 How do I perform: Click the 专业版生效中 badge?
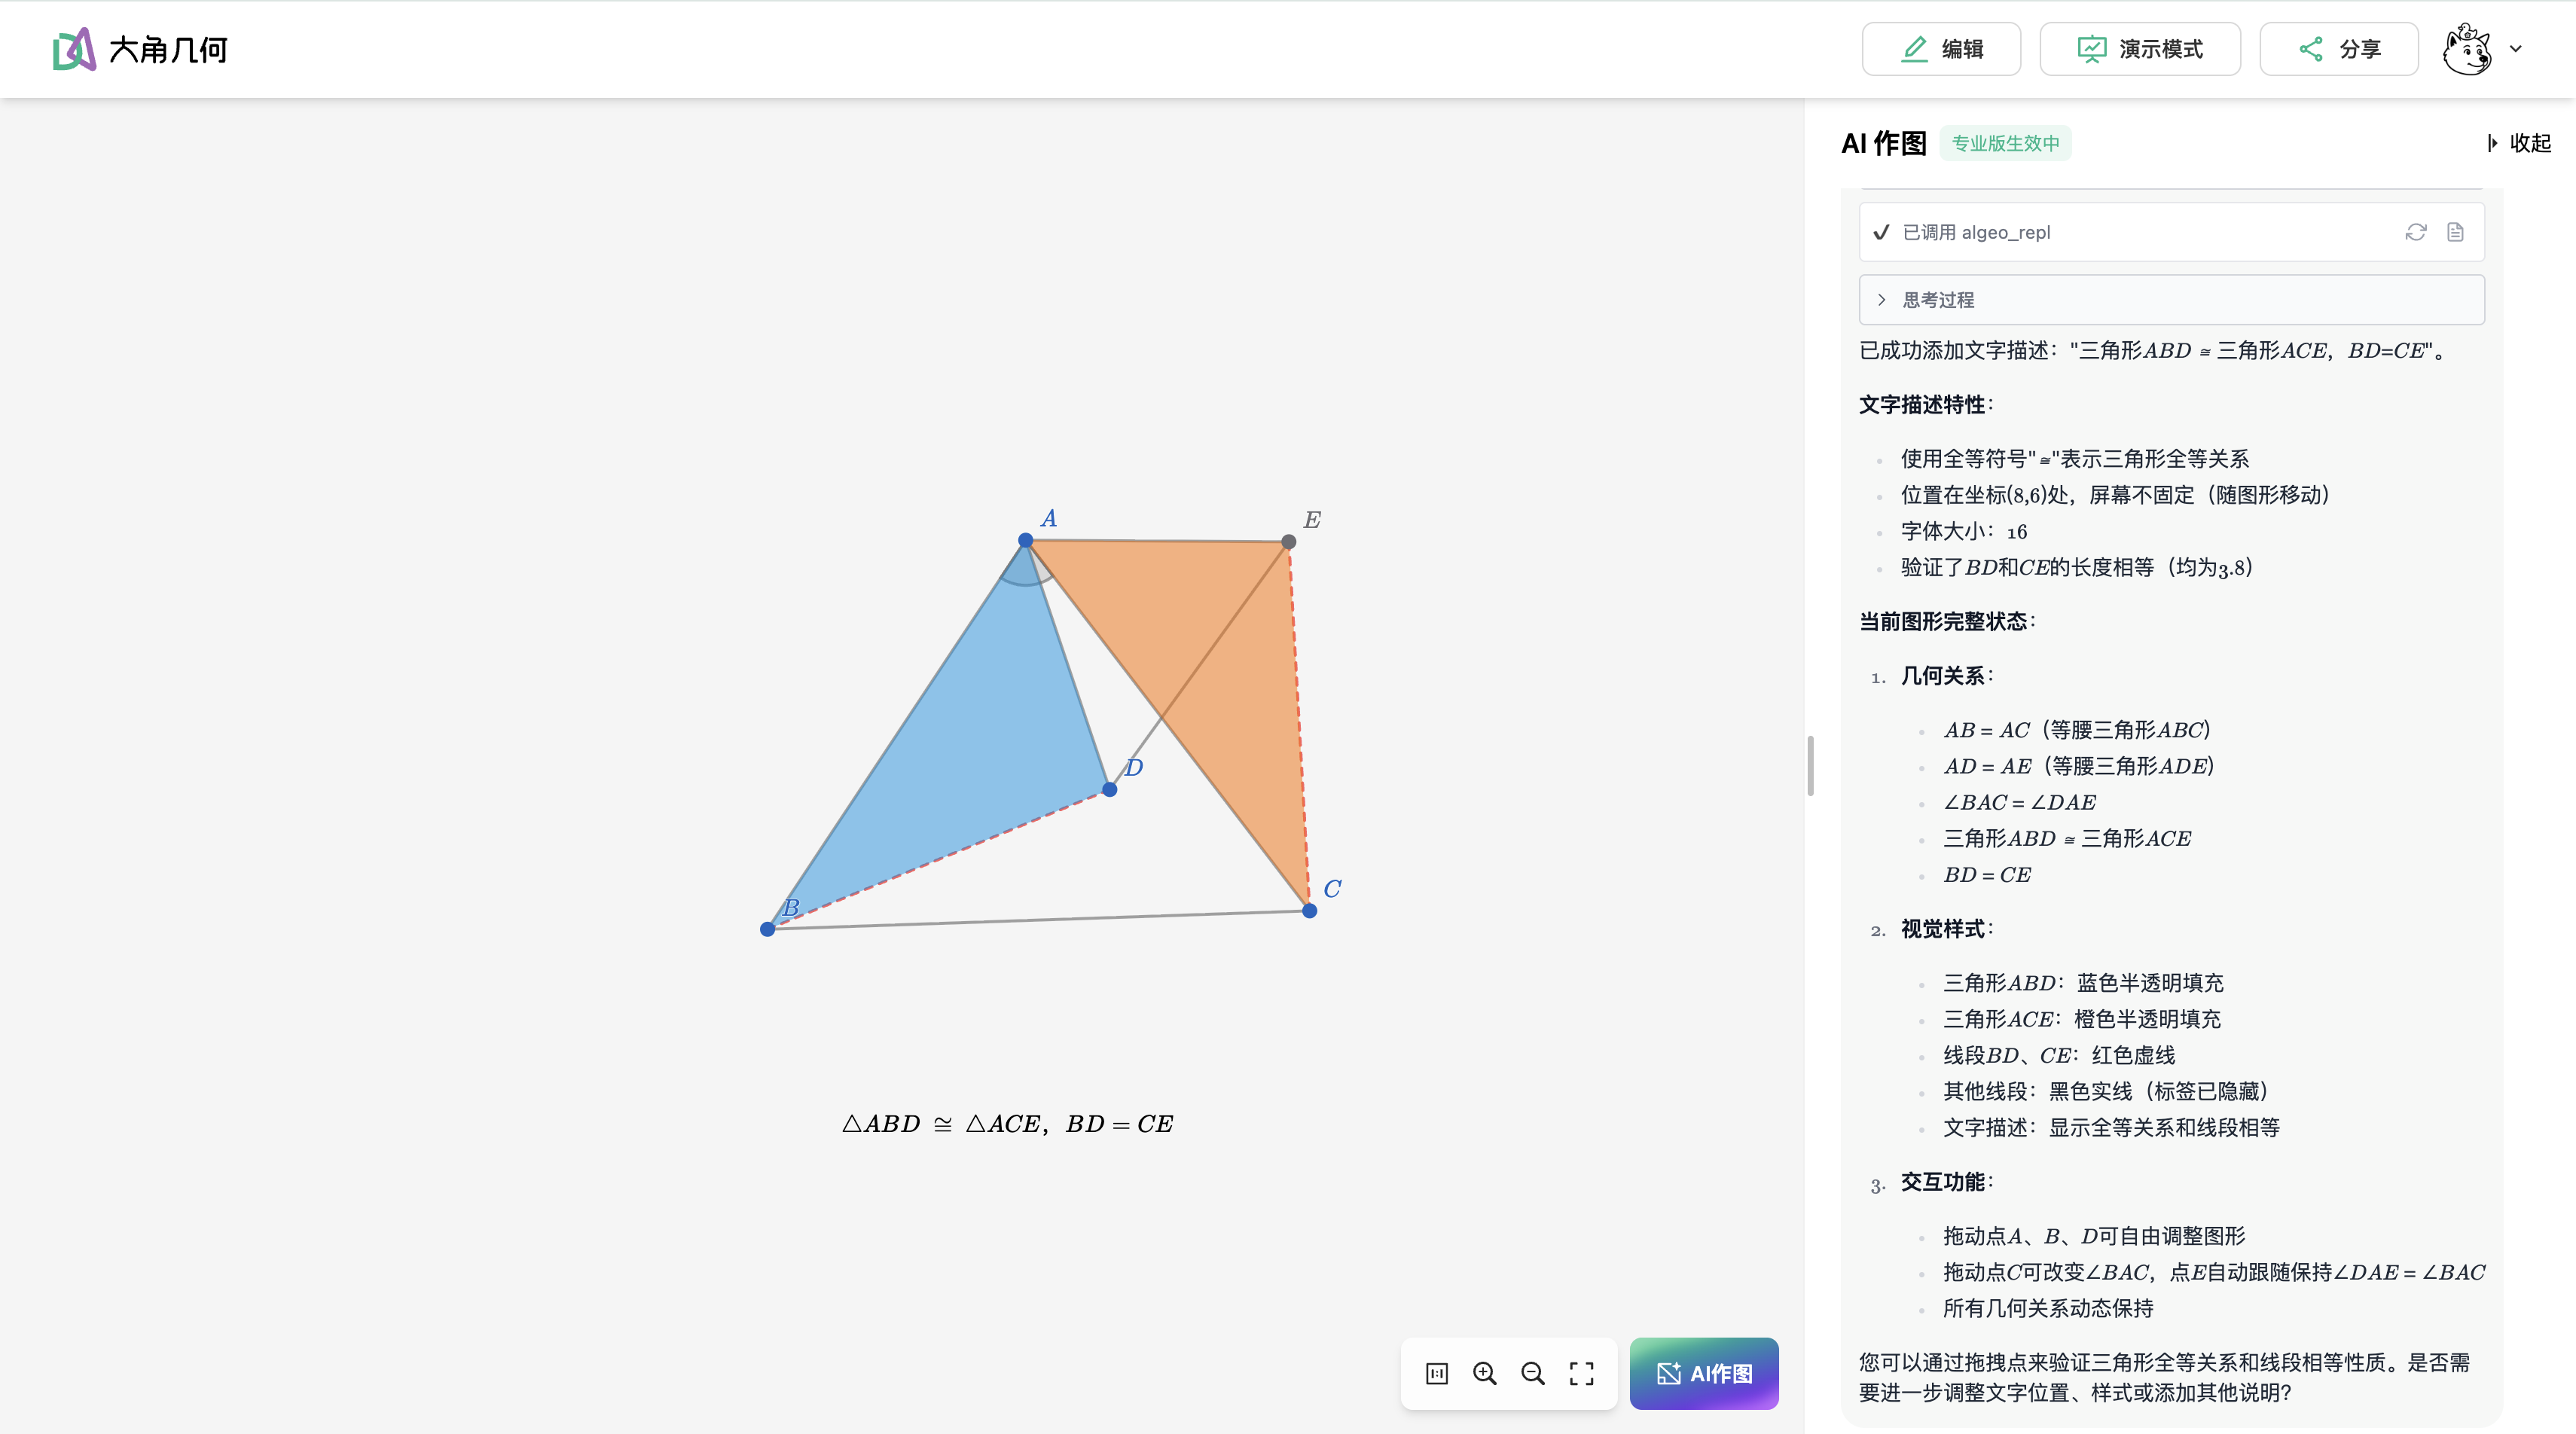coord(2005,143)
